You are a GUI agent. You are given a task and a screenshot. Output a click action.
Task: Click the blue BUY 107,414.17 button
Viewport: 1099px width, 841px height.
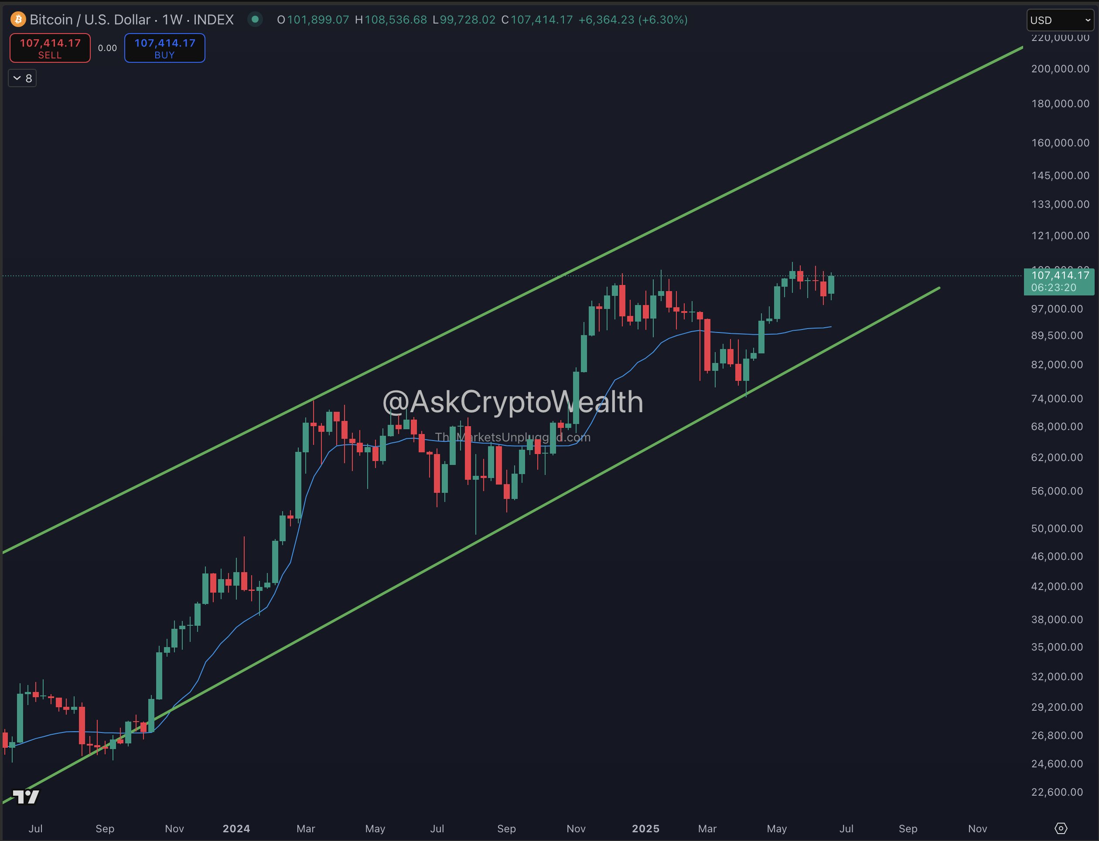(165, 48)
